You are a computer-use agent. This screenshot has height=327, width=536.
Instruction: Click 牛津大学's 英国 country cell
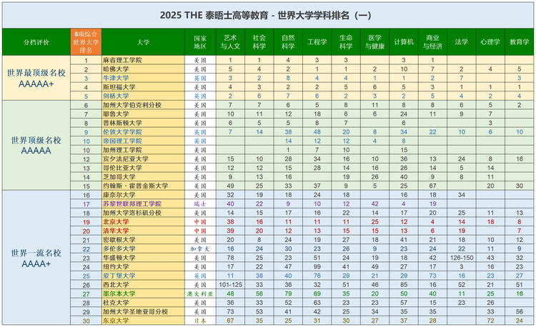200,78
